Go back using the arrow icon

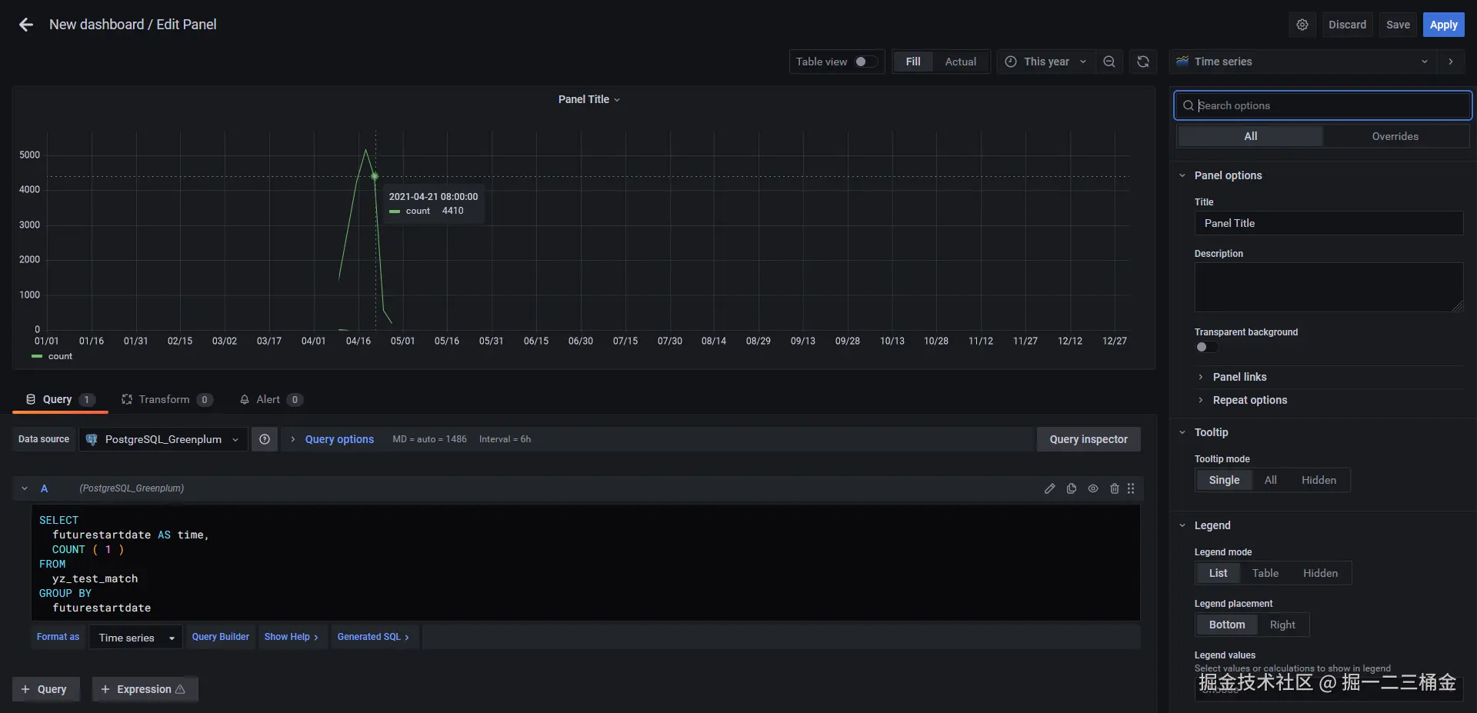click(x=26, y=25)
